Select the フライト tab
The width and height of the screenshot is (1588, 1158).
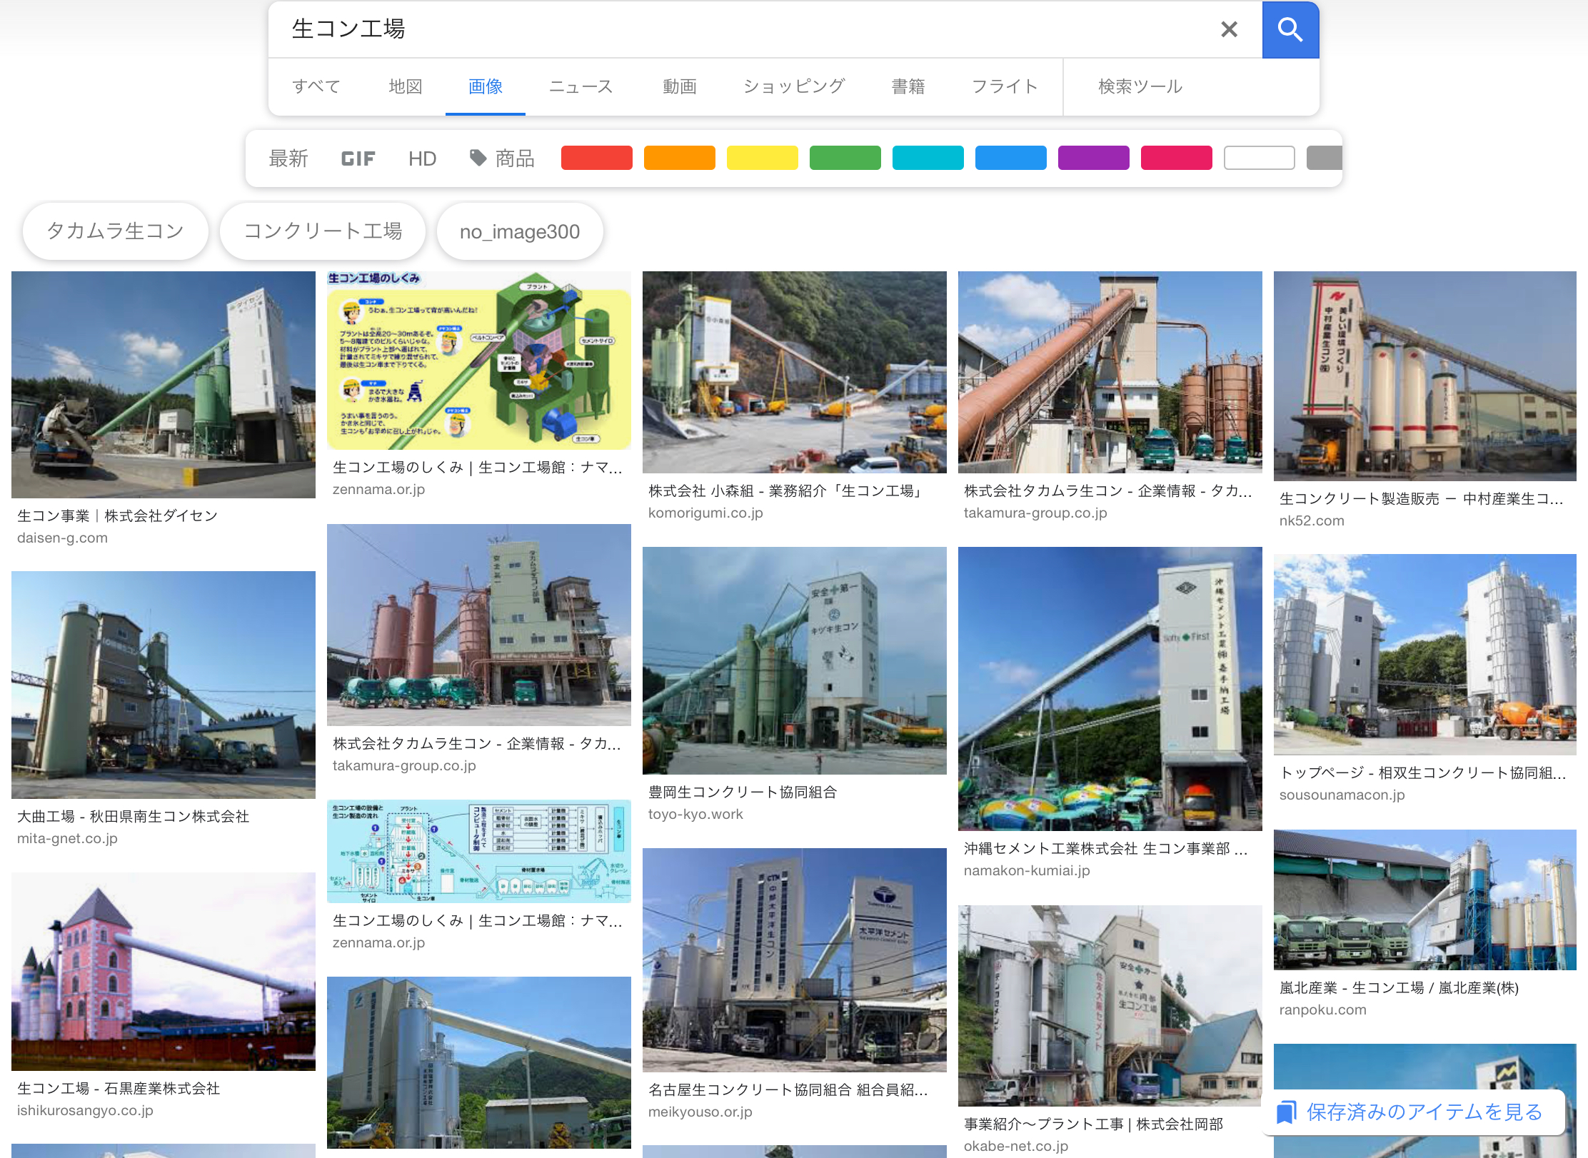click(x=1005, y=86)
